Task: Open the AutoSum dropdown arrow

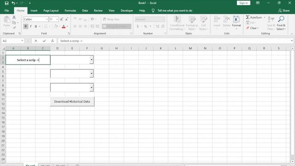Action: coord(265,18)
